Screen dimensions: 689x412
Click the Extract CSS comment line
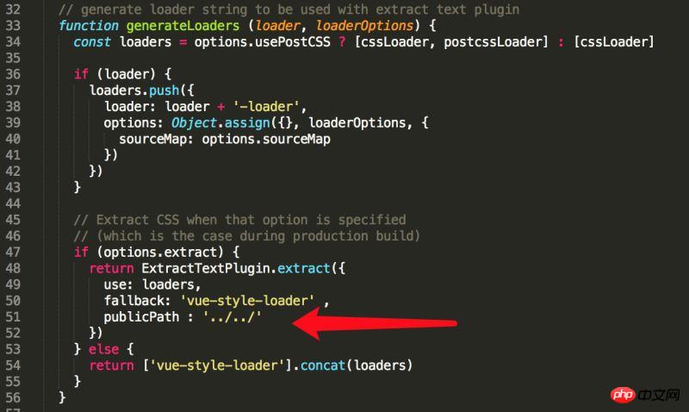[x=240, y=220]
